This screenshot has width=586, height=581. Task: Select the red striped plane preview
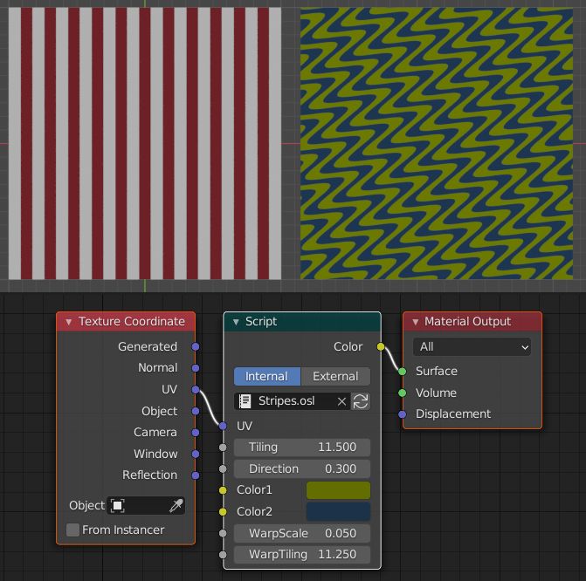[x=145, y=143]
